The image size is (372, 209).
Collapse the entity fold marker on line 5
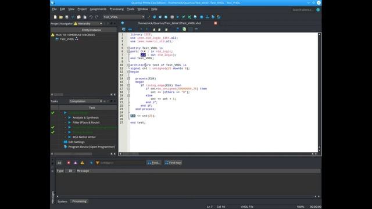tap(128, 48)
